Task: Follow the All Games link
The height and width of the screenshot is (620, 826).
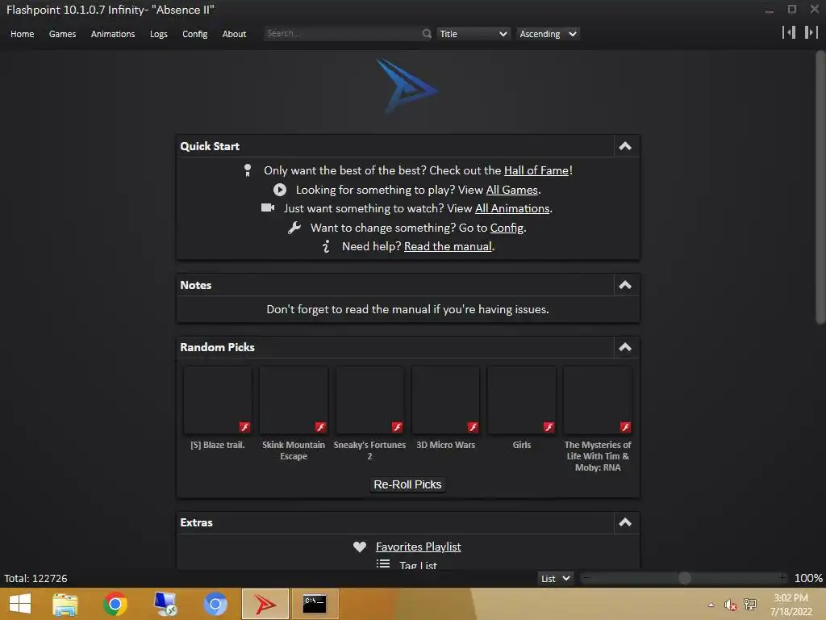Action: pyautogui.click(x=512, y=190)
